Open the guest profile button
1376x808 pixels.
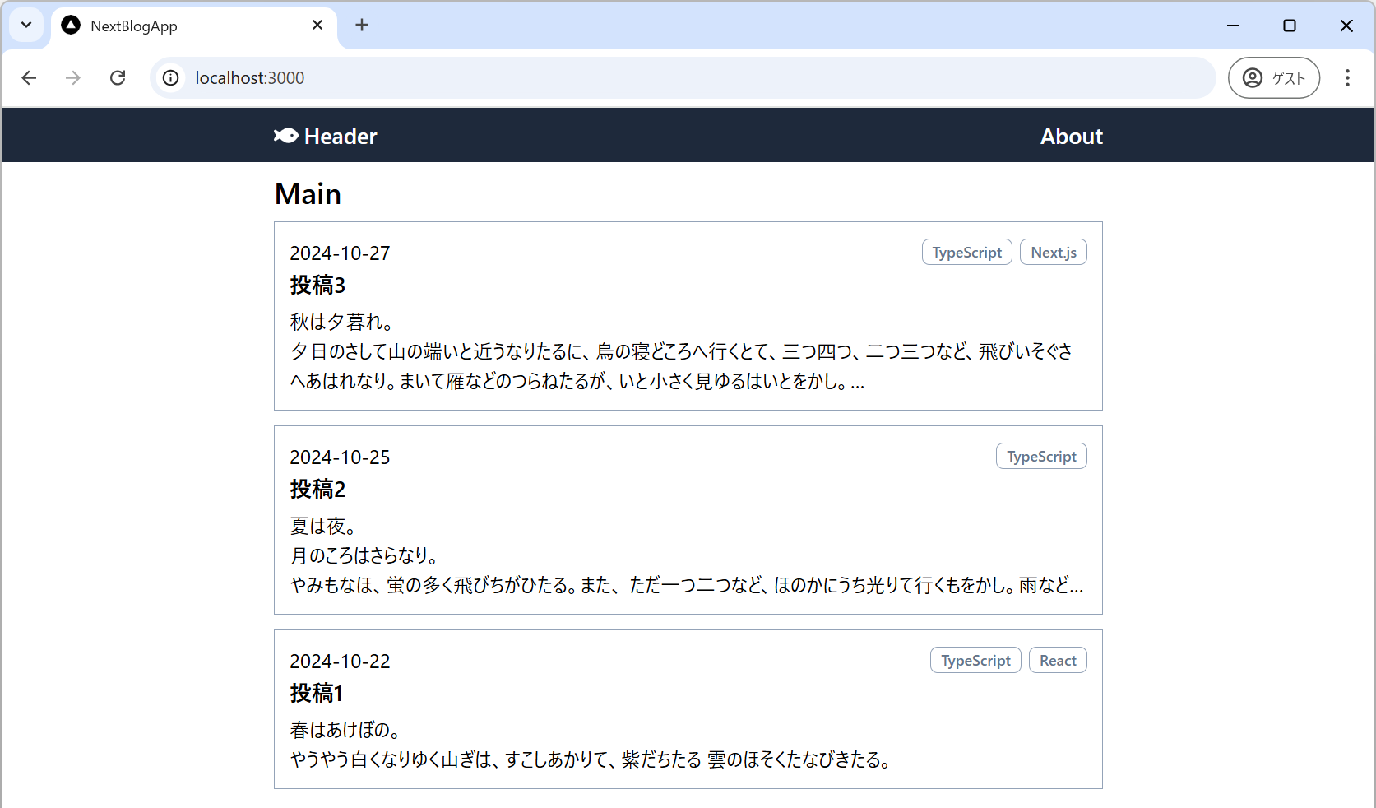(x=1273, y=77)
